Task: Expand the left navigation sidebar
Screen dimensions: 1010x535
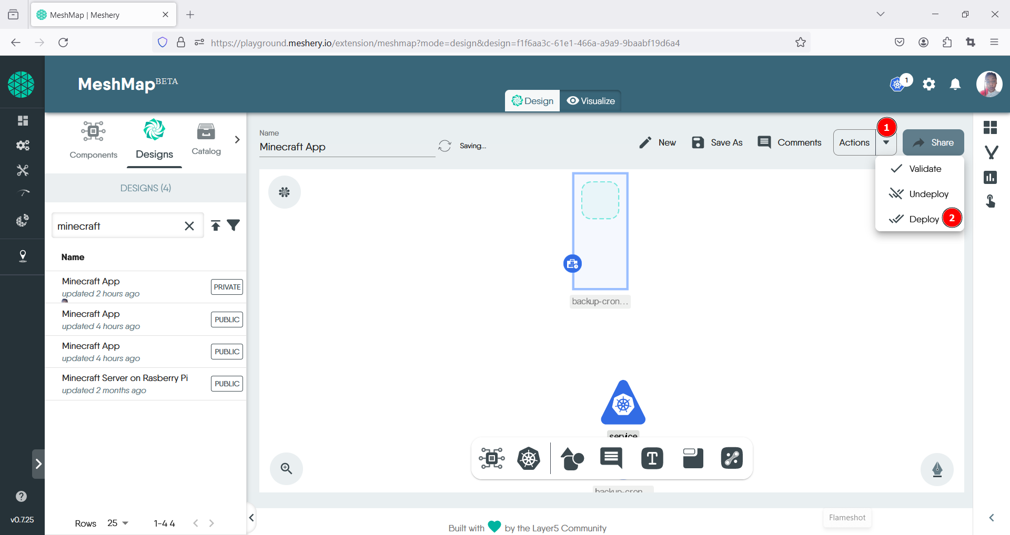Action: coord(38,464)
